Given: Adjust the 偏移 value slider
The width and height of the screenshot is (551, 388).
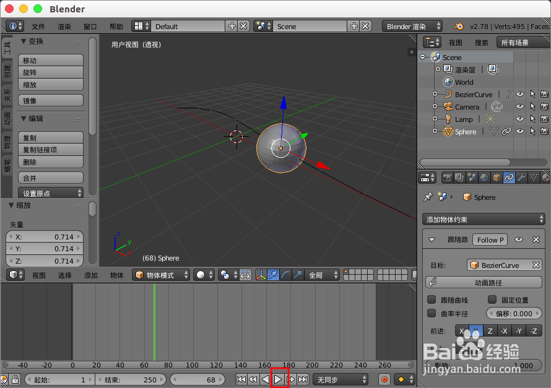Looking at the screenshot, I should coord(514,313).
